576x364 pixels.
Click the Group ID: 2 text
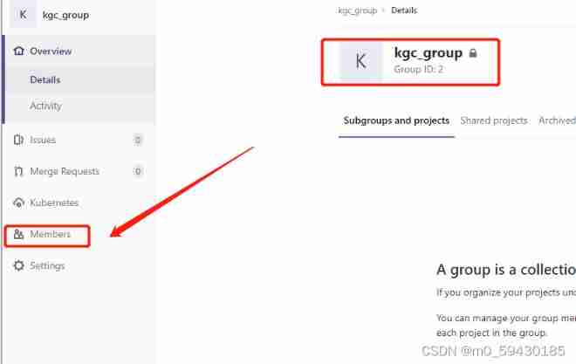418,69
